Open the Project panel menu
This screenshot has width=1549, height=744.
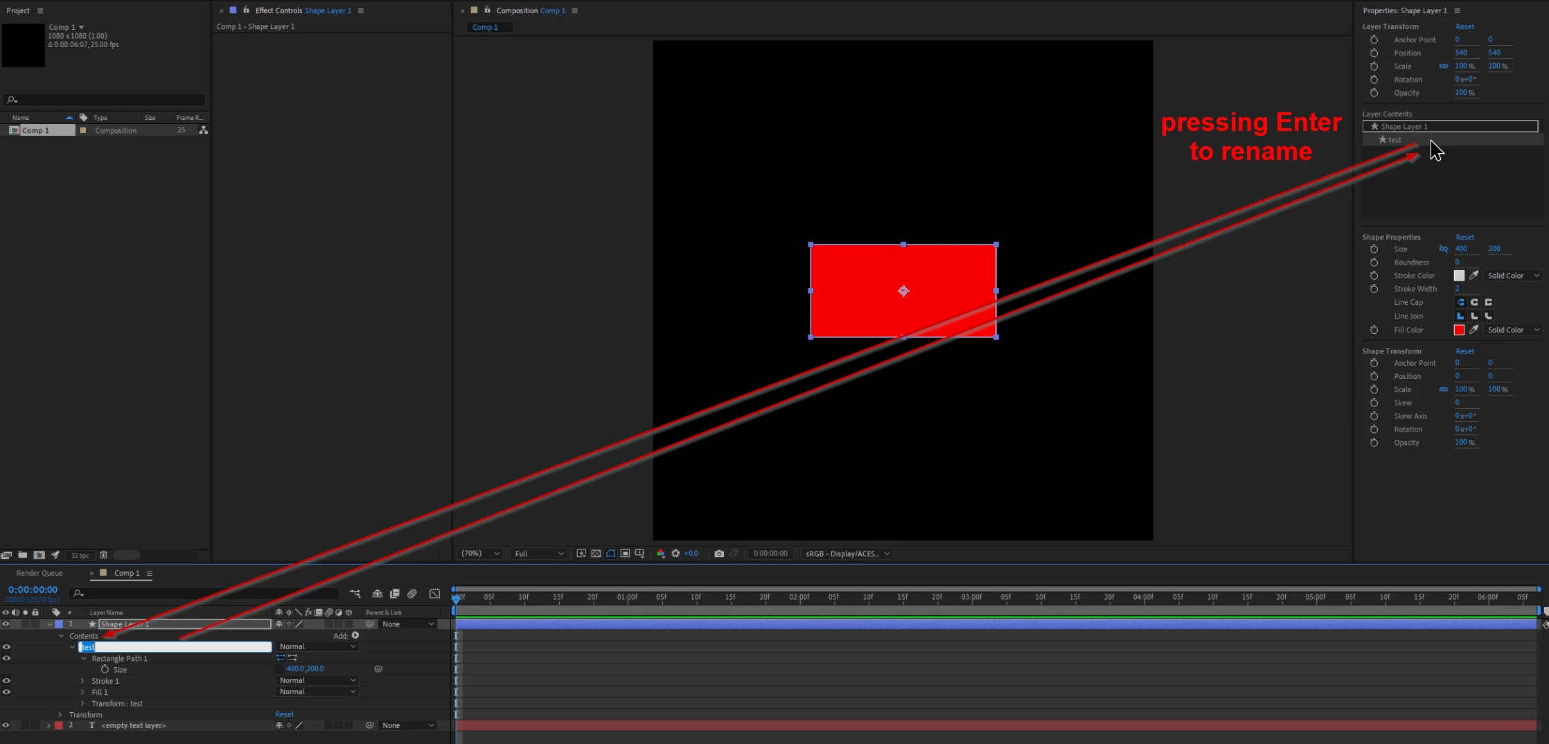point(40,11)
